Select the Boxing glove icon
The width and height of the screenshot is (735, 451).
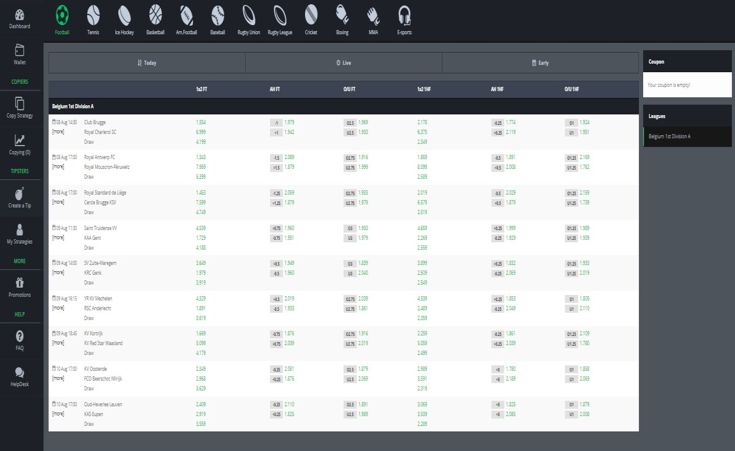(x=342, y=14)
